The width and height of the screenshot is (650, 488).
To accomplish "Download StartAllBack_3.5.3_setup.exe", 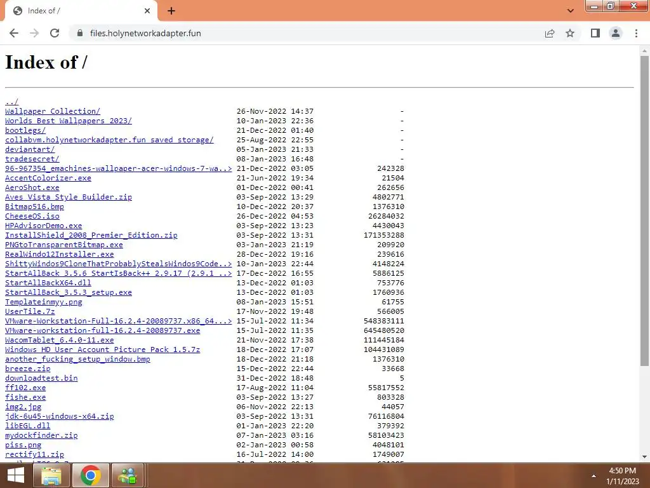I will [69, 292].
